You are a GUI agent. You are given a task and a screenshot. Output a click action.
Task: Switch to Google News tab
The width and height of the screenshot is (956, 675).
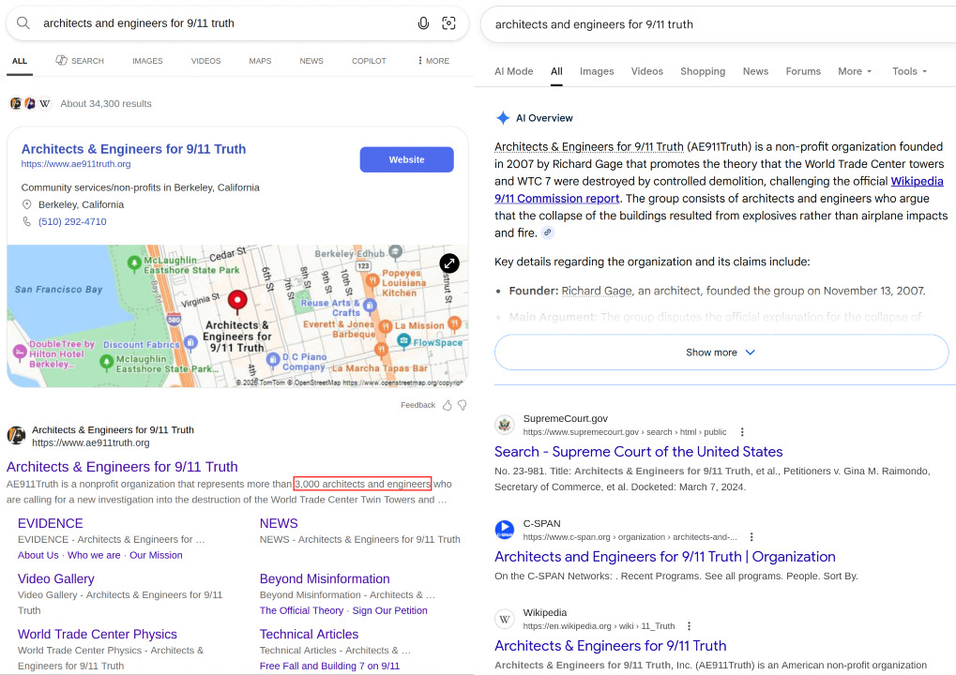(755, 71)
